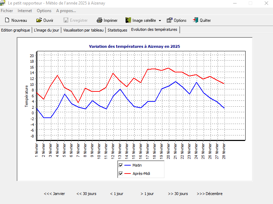Viewport: 273px width, 204px height.
Task: Open the L'image du jour tab
Action: pyautogui.click(x=47, y=30)
